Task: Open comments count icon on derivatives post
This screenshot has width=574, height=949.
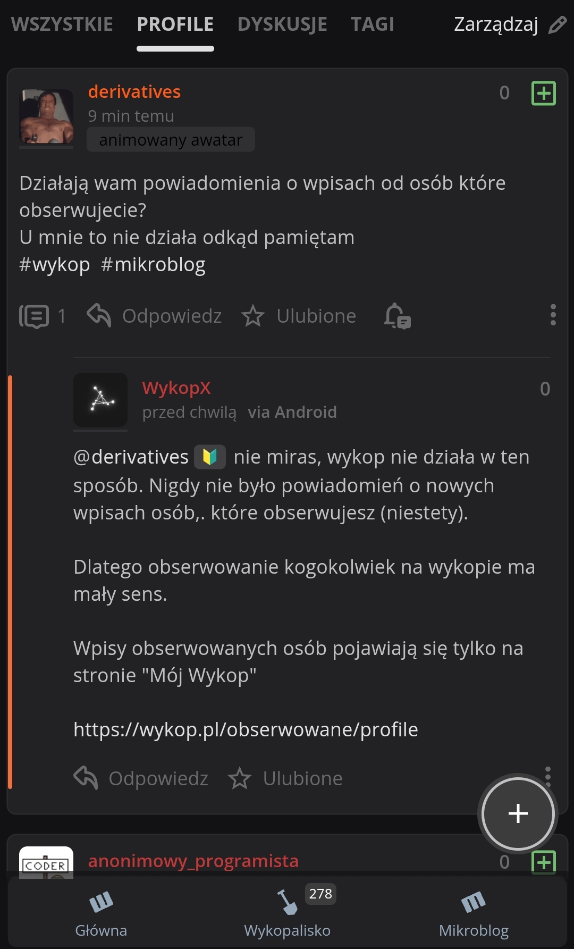Action: point(35,316)
